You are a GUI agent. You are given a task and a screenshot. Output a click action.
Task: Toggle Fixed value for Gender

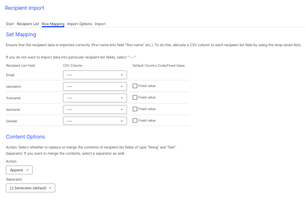point(135,121)
